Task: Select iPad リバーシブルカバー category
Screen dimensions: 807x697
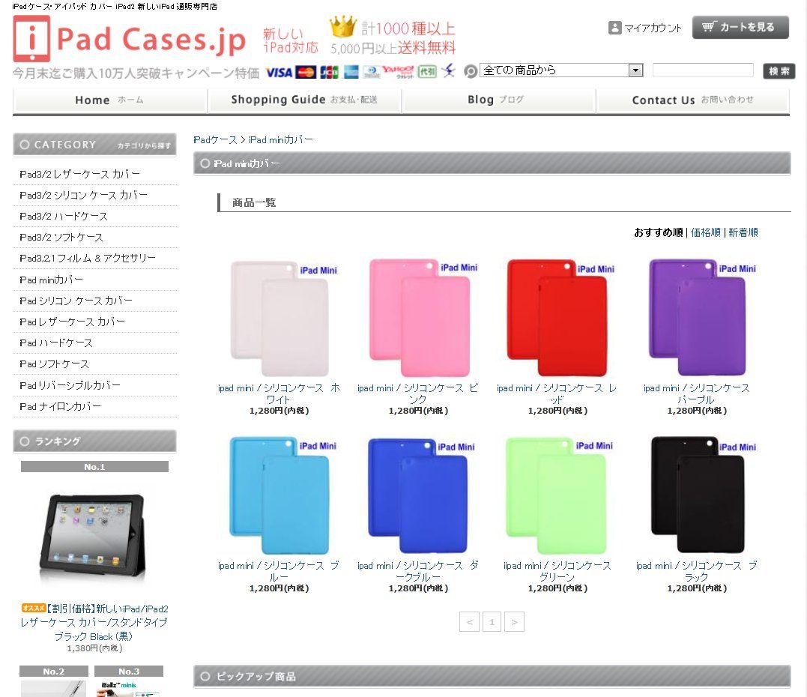Action: (x=70, y=385)
